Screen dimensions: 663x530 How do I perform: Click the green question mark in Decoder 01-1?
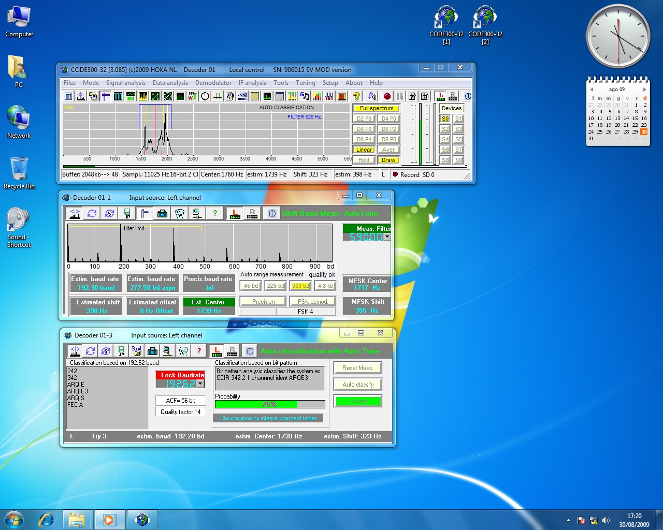[215, 213]
